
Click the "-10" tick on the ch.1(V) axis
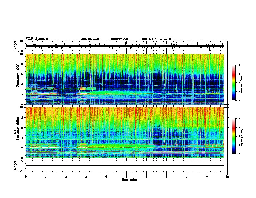21,51
